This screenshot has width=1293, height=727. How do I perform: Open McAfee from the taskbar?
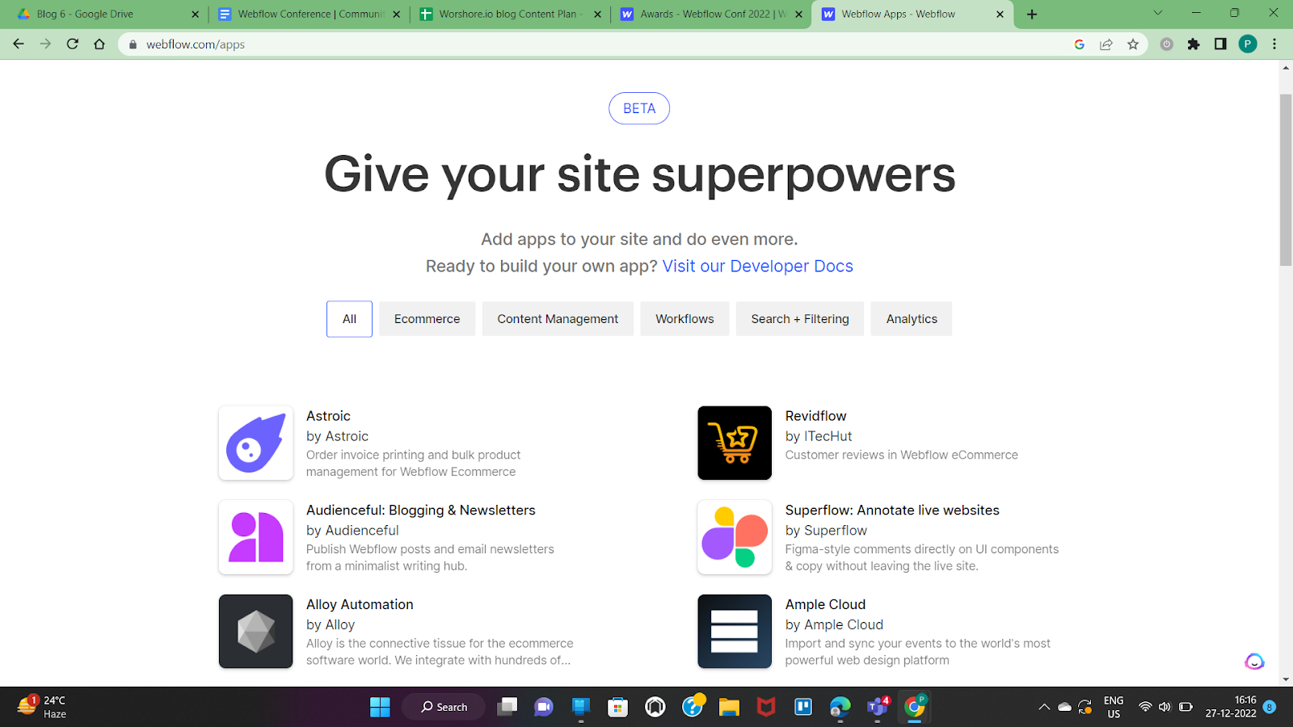[x=766, y=707]
